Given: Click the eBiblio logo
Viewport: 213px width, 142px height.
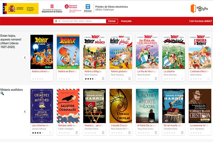Looking at the screenshot, I should point(199,8).
